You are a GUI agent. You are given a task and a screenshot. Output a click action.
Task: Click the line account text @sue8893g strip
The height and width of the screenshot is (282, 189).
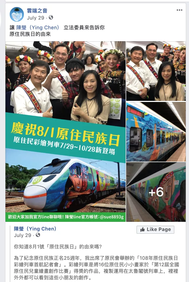point(66,217)
